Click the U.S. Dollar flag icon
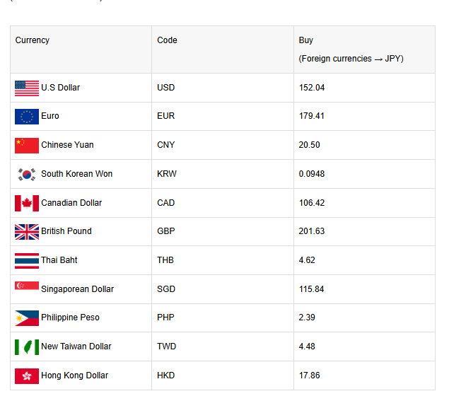449x396 pixels. (27, 88)
